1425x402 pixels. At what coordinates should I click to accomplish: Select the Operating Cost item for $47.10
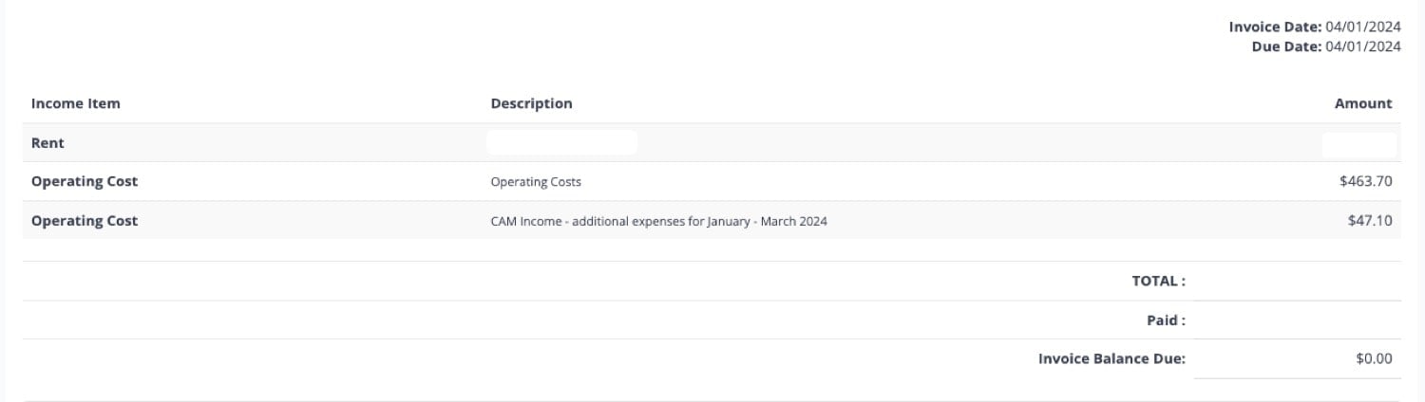pos(85,221)
